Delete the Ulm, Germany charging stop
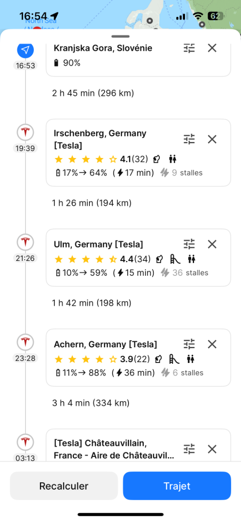The height and width of the screenshot is (521, 241). [212, 244]
